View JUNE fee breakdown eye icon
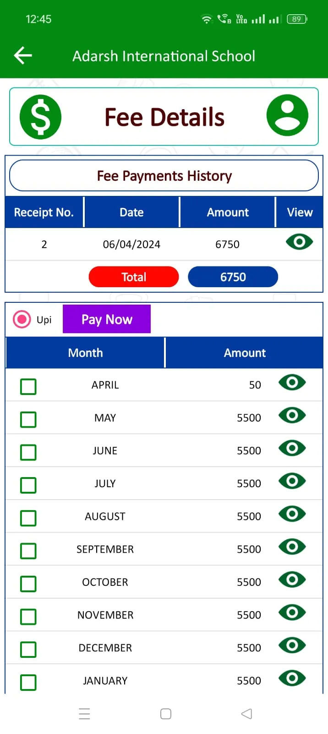 pos(292,448)
